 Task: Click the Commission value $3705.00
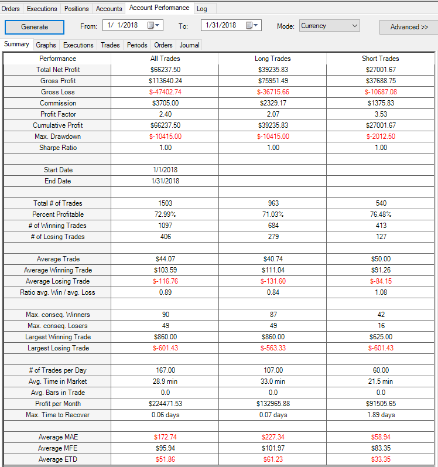click(165, 103)
